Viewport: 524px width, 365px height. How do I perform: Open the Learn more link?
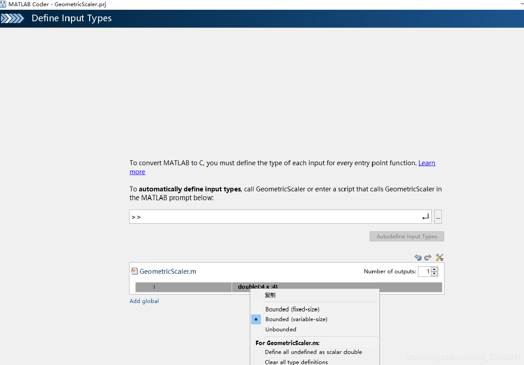point(427,163)
